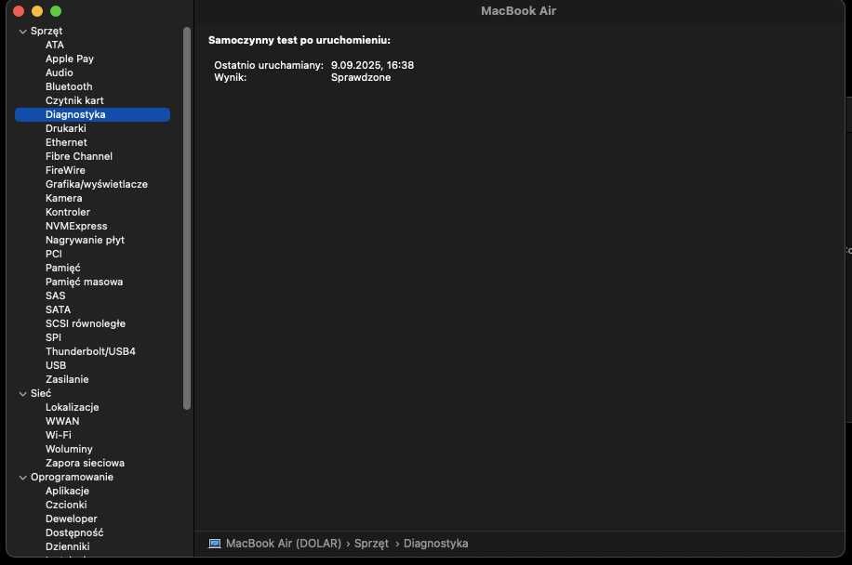Open the WWAN entry
Image resolution: width=852 pixels, height=565 pixels.
62,421
